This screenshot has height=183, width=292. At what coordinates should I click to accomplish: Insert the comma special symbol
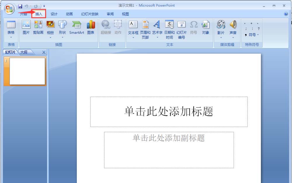pyautogui.click(x=245, y=23)
